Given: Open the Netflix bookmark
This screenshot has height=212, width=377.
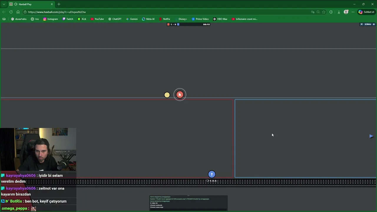Looking at the screenshot, I should 164,19.
